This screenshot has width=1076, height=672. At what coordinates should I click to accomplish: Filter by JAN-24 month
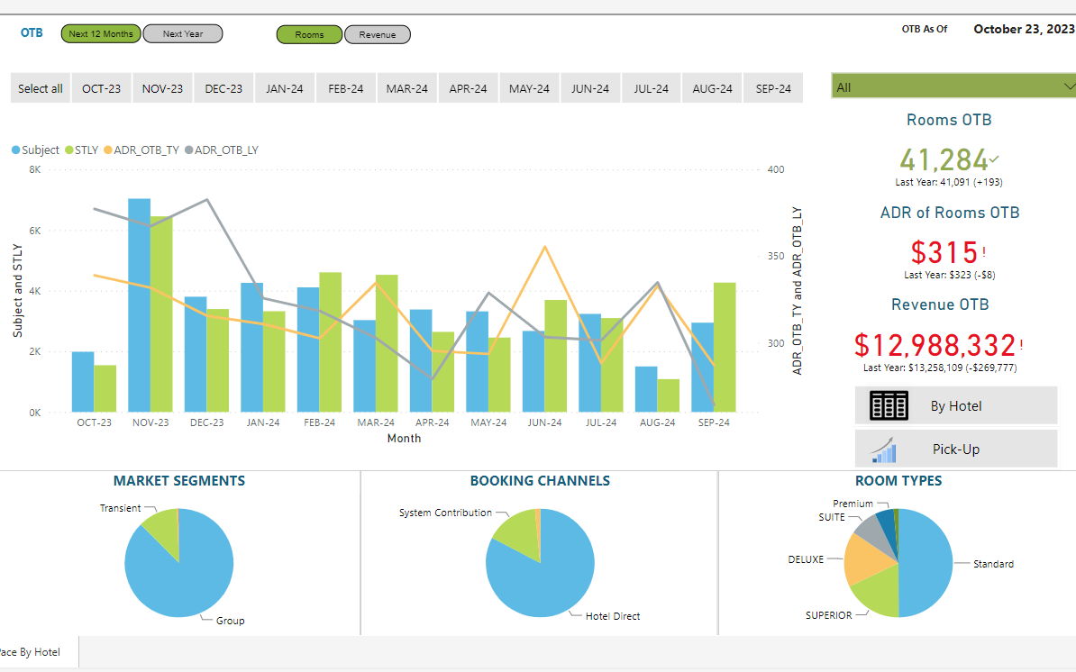click(x=285, y=88)
